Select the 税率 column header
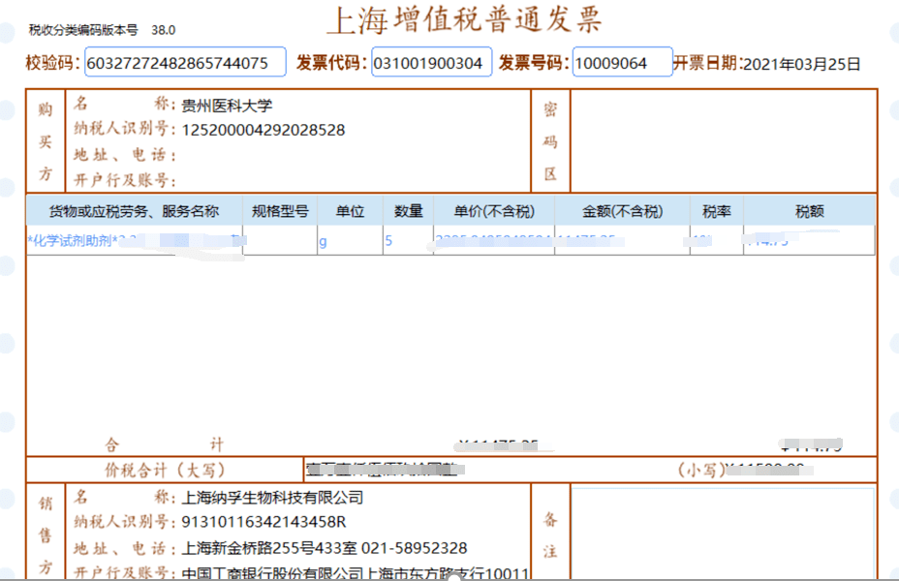The width and height of the screenshot is (899, 581). (x=717, y=211)
